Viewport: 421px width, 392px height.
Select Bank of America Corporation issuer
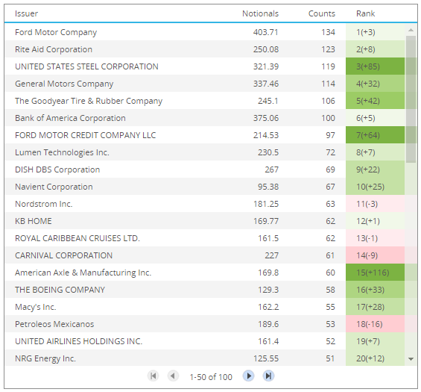[70, 118]
